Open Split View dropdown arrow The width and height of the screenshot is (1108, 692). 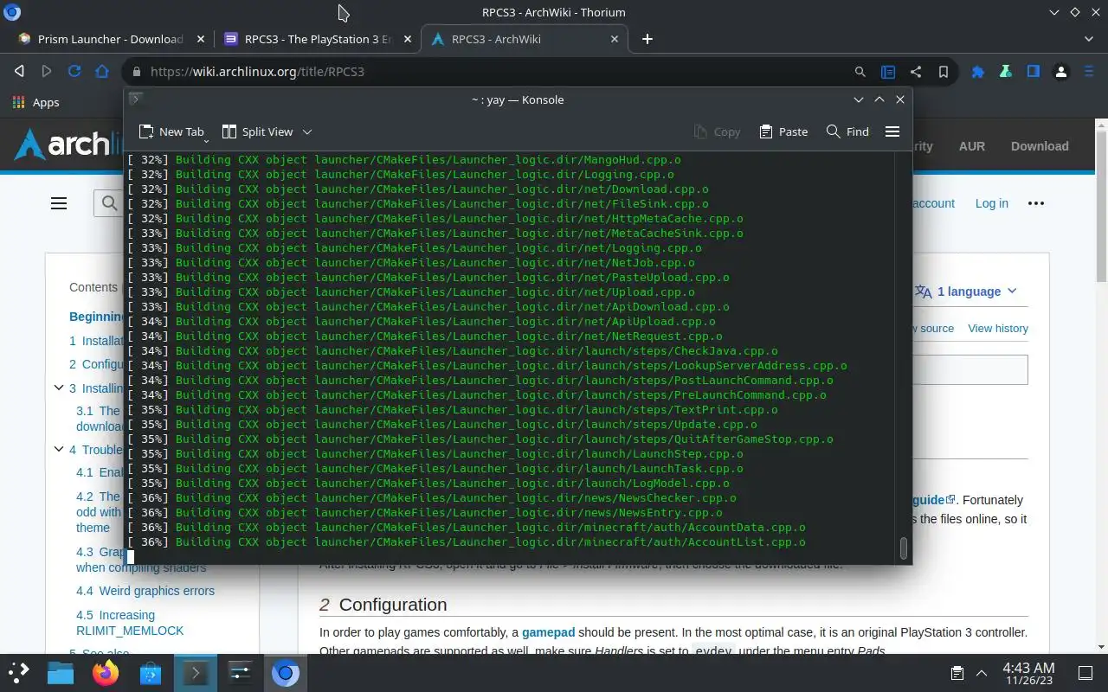306,131
